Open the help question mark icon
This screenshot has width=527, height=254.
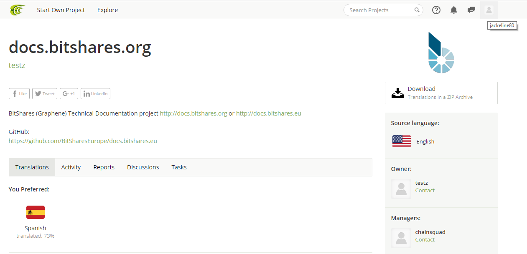tap(436, 10)
